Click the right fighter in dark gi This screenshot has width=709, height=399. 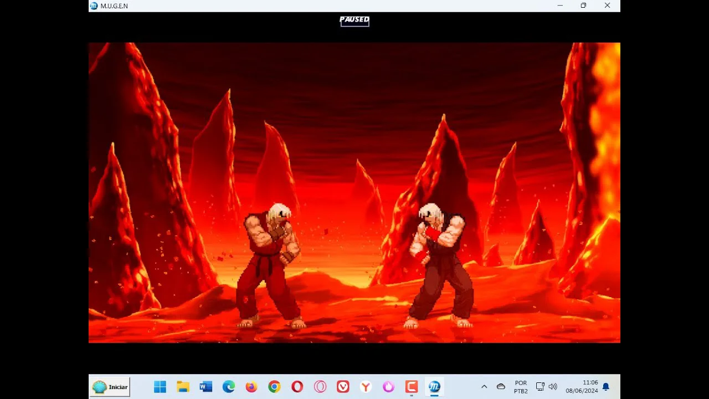tap(439, 266)
